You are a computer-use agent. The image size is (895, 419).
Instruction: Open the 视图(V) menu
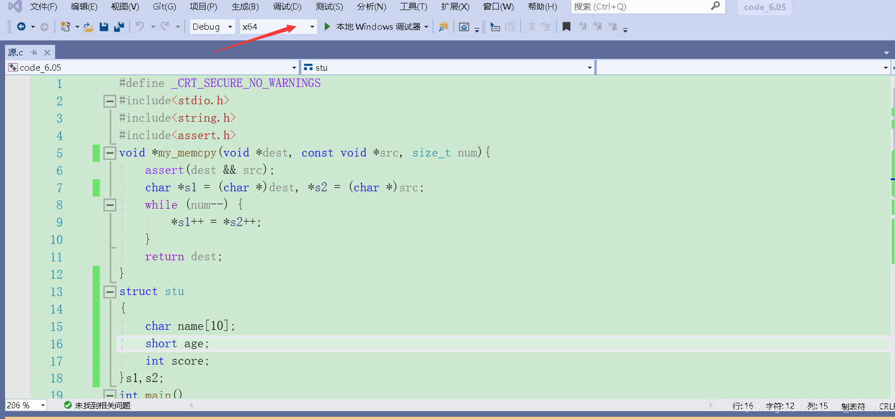pyautogui.click(x=125, y=7)
